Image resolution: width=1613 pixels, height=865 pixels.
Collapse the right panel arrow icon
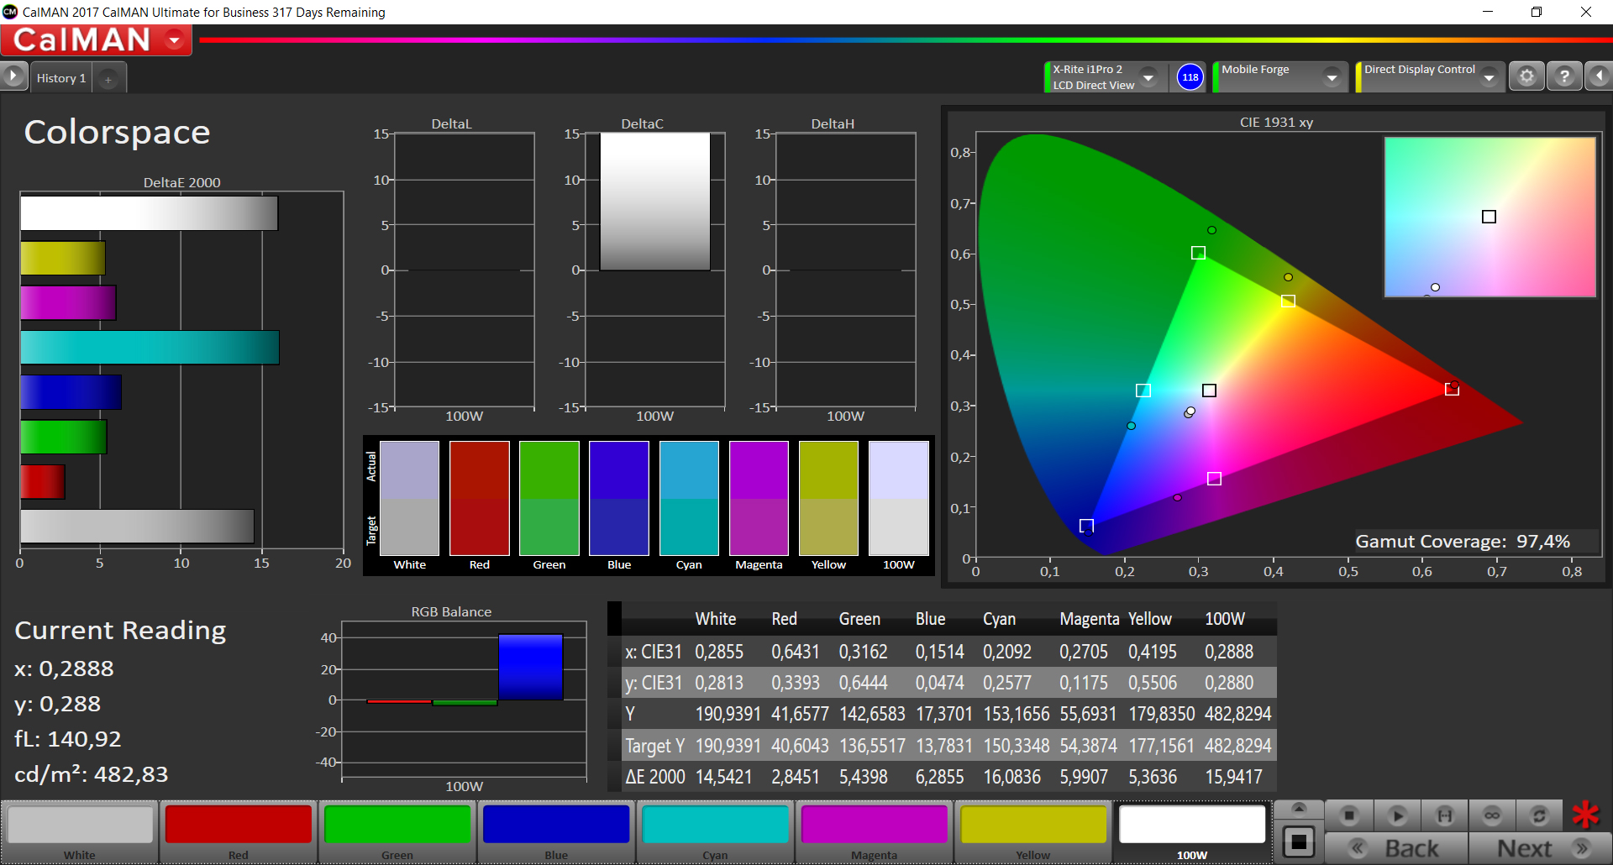1599,76
